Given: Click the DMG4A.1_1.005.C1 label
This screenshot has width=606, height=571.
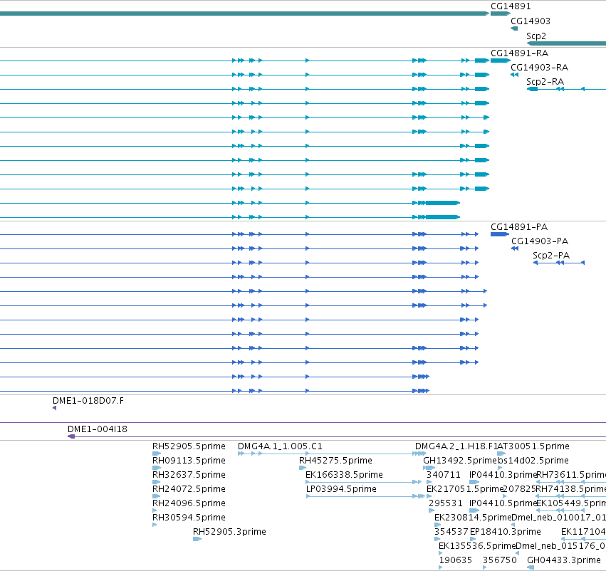Looking at the screenshot, I should 280,446.
